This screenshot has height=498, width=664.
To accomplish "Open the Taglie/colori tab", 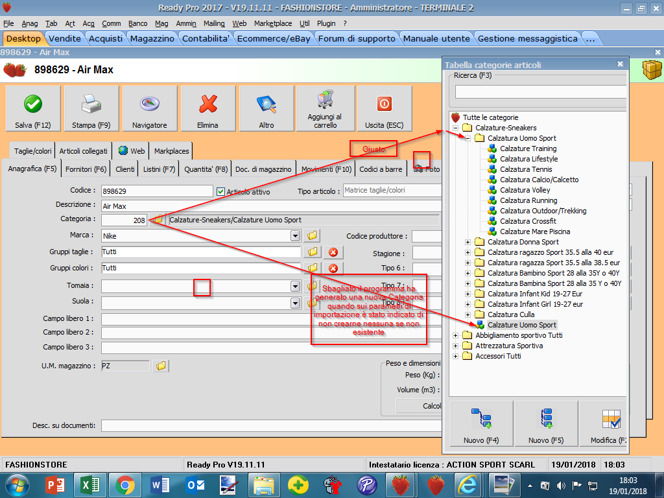I will pos(32,151).
